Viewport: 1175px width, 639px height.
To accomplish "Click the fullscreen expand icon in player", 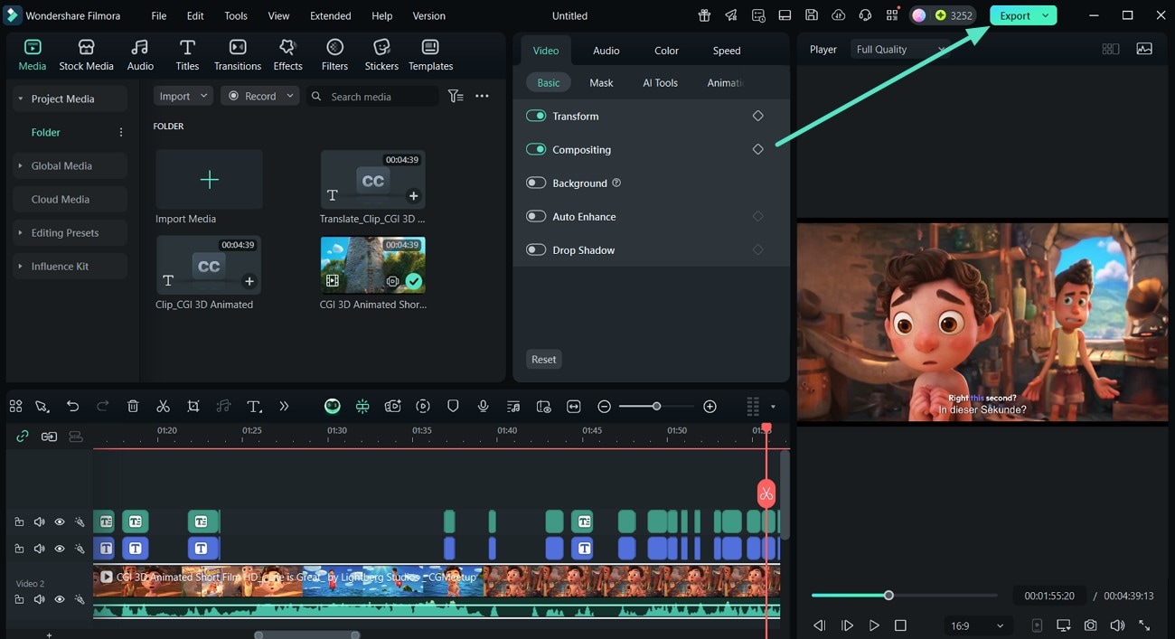I will [x=1144, y=625].
